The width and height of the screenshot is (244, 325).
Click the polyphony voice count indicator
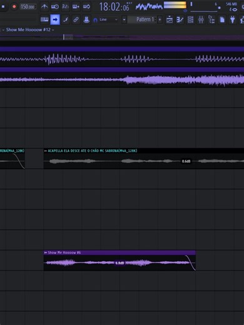(x=233, y=9)
